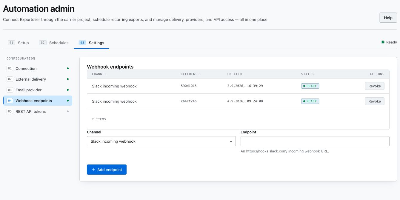Click the gray status dot beside REST API tokens
The height and width of the screenshot is (200, 400).
click(x=68, y=111)
